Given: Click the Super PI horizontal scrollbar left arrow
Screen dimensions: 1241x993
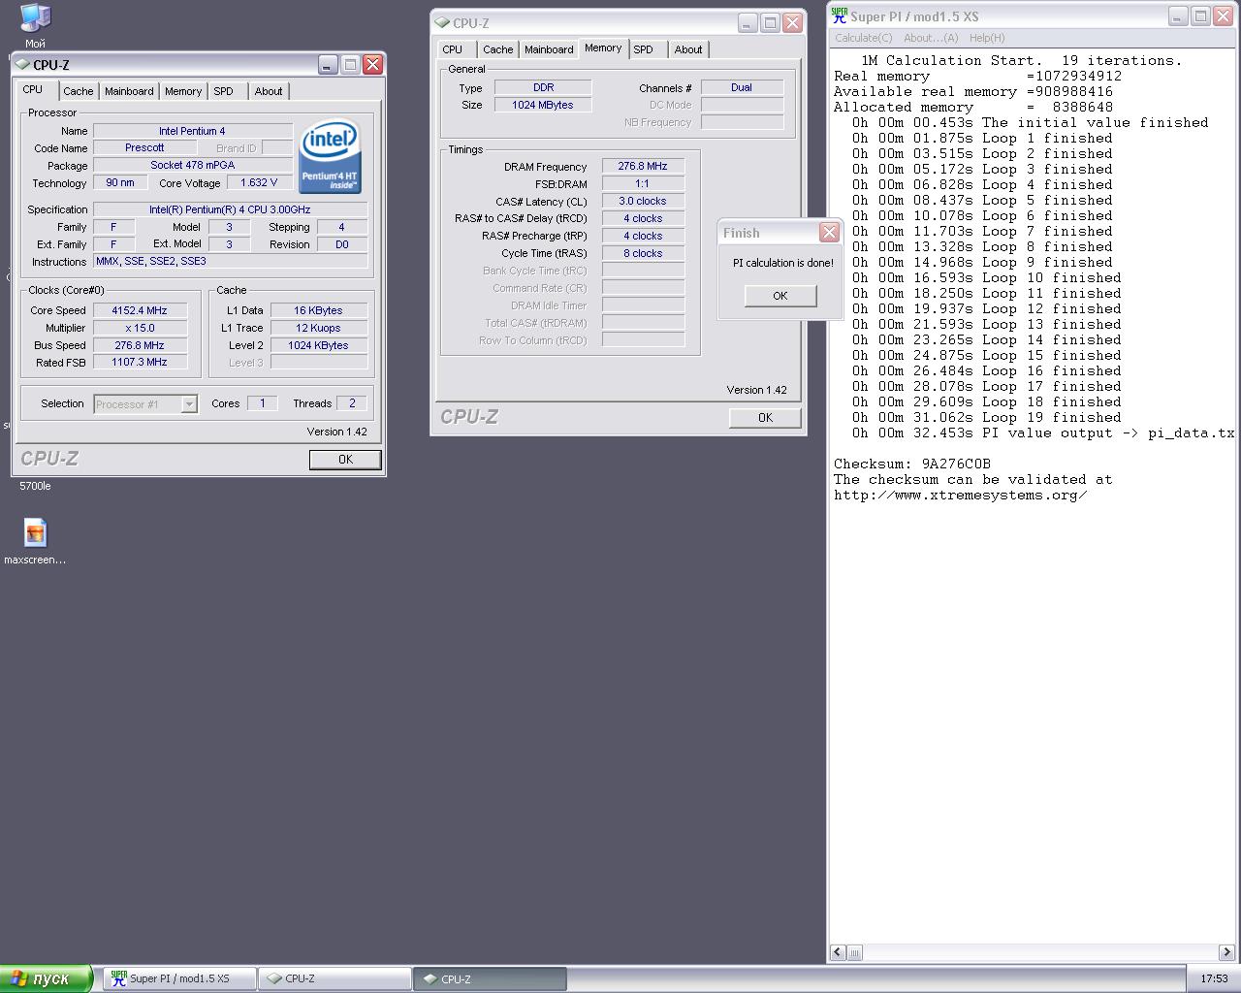Looking at the screenshot, I should tap(839, 952).
